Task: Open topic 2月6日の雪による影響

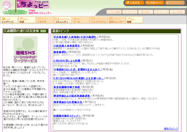Action: click(x=67, y=61)
